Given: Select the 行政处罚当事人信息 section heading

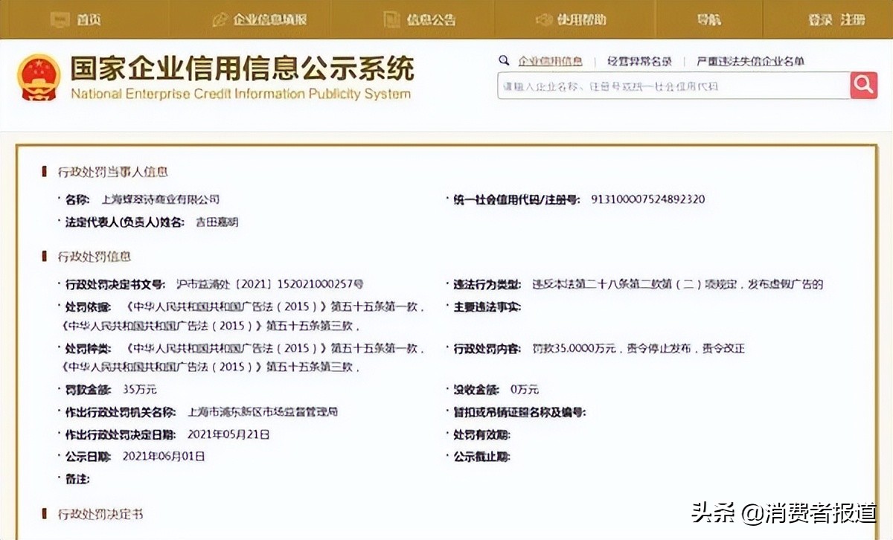Looking at the screenshot, I should [x=113, y=172].
